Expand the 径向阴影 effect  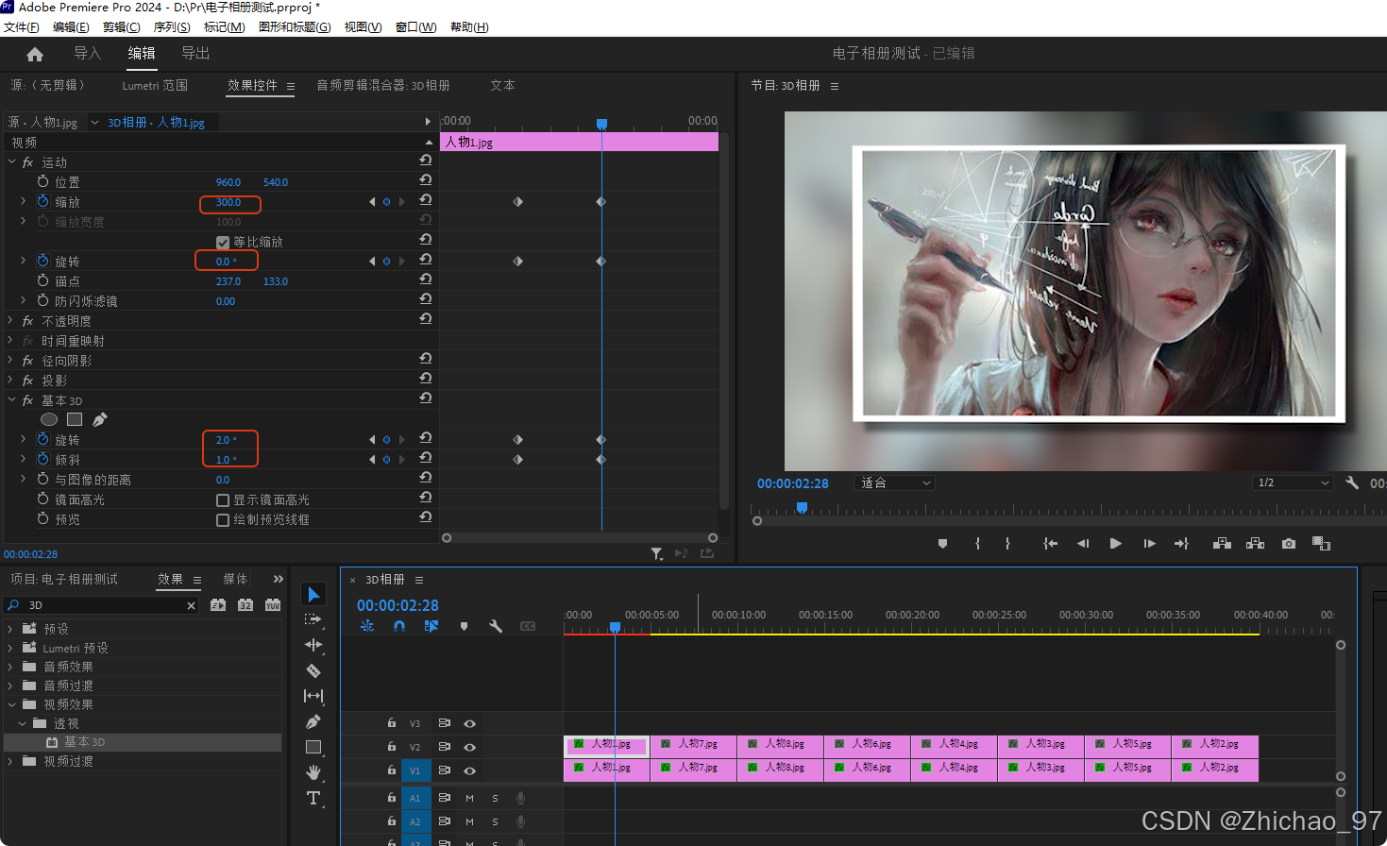(11, 361)
